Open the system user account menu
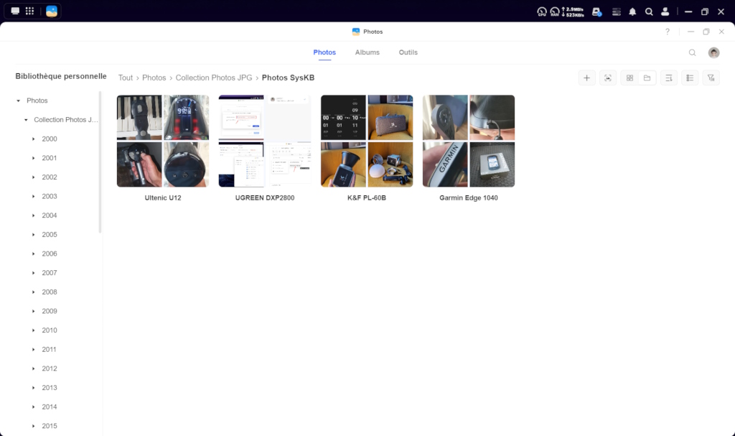The width and height of the screenshot is (735, 436). 665,11
